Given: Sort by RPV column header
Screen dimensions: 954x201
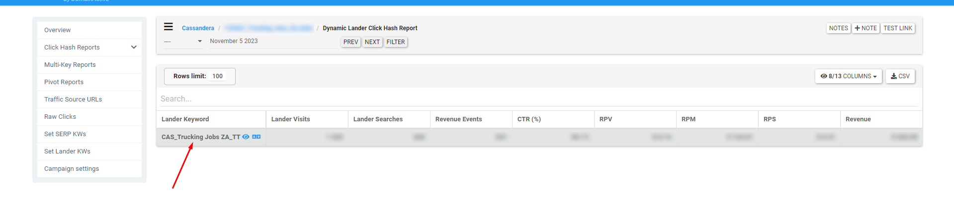Looking at the screenshot, I should click(x=635, y=119).
